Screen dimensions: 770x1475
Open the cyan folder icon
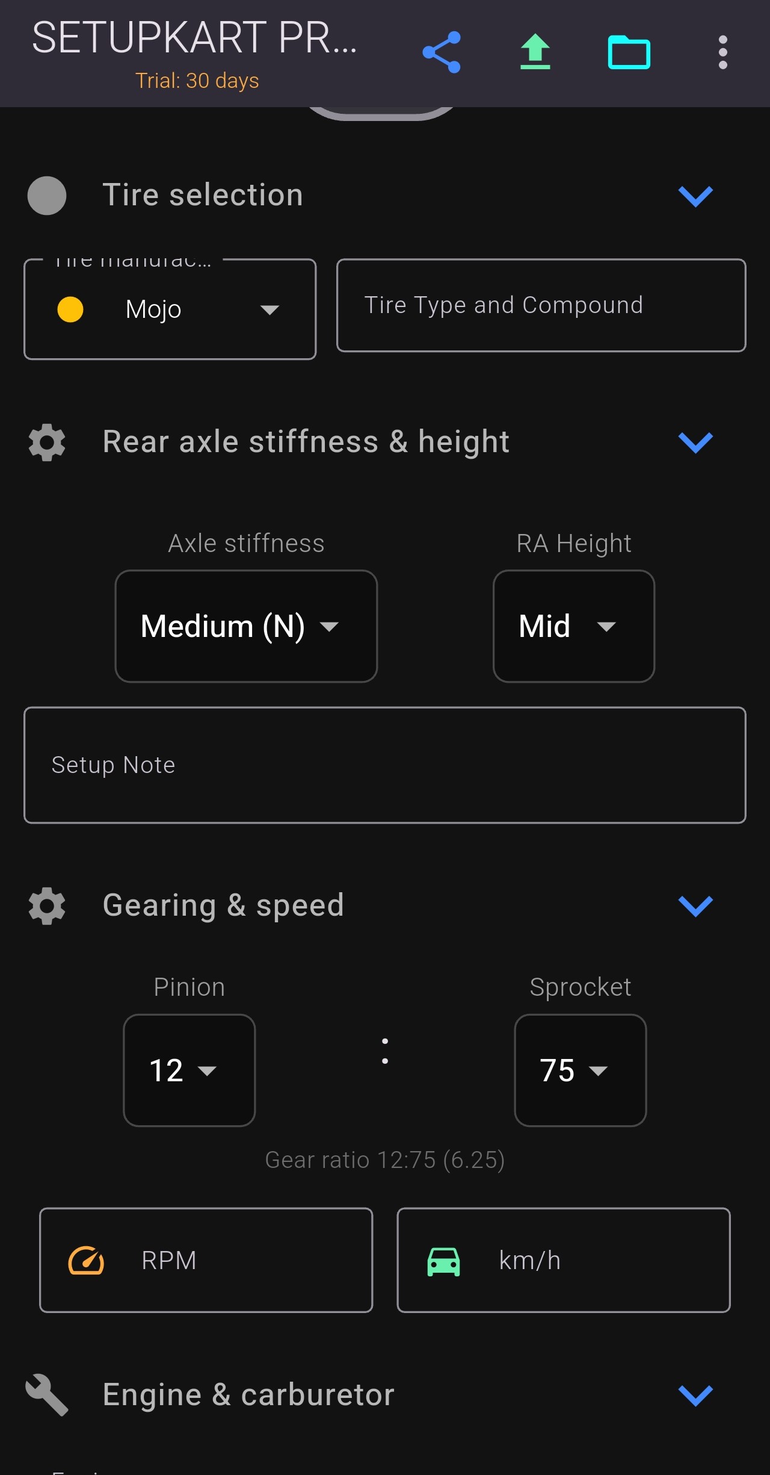tap(629, 53)
